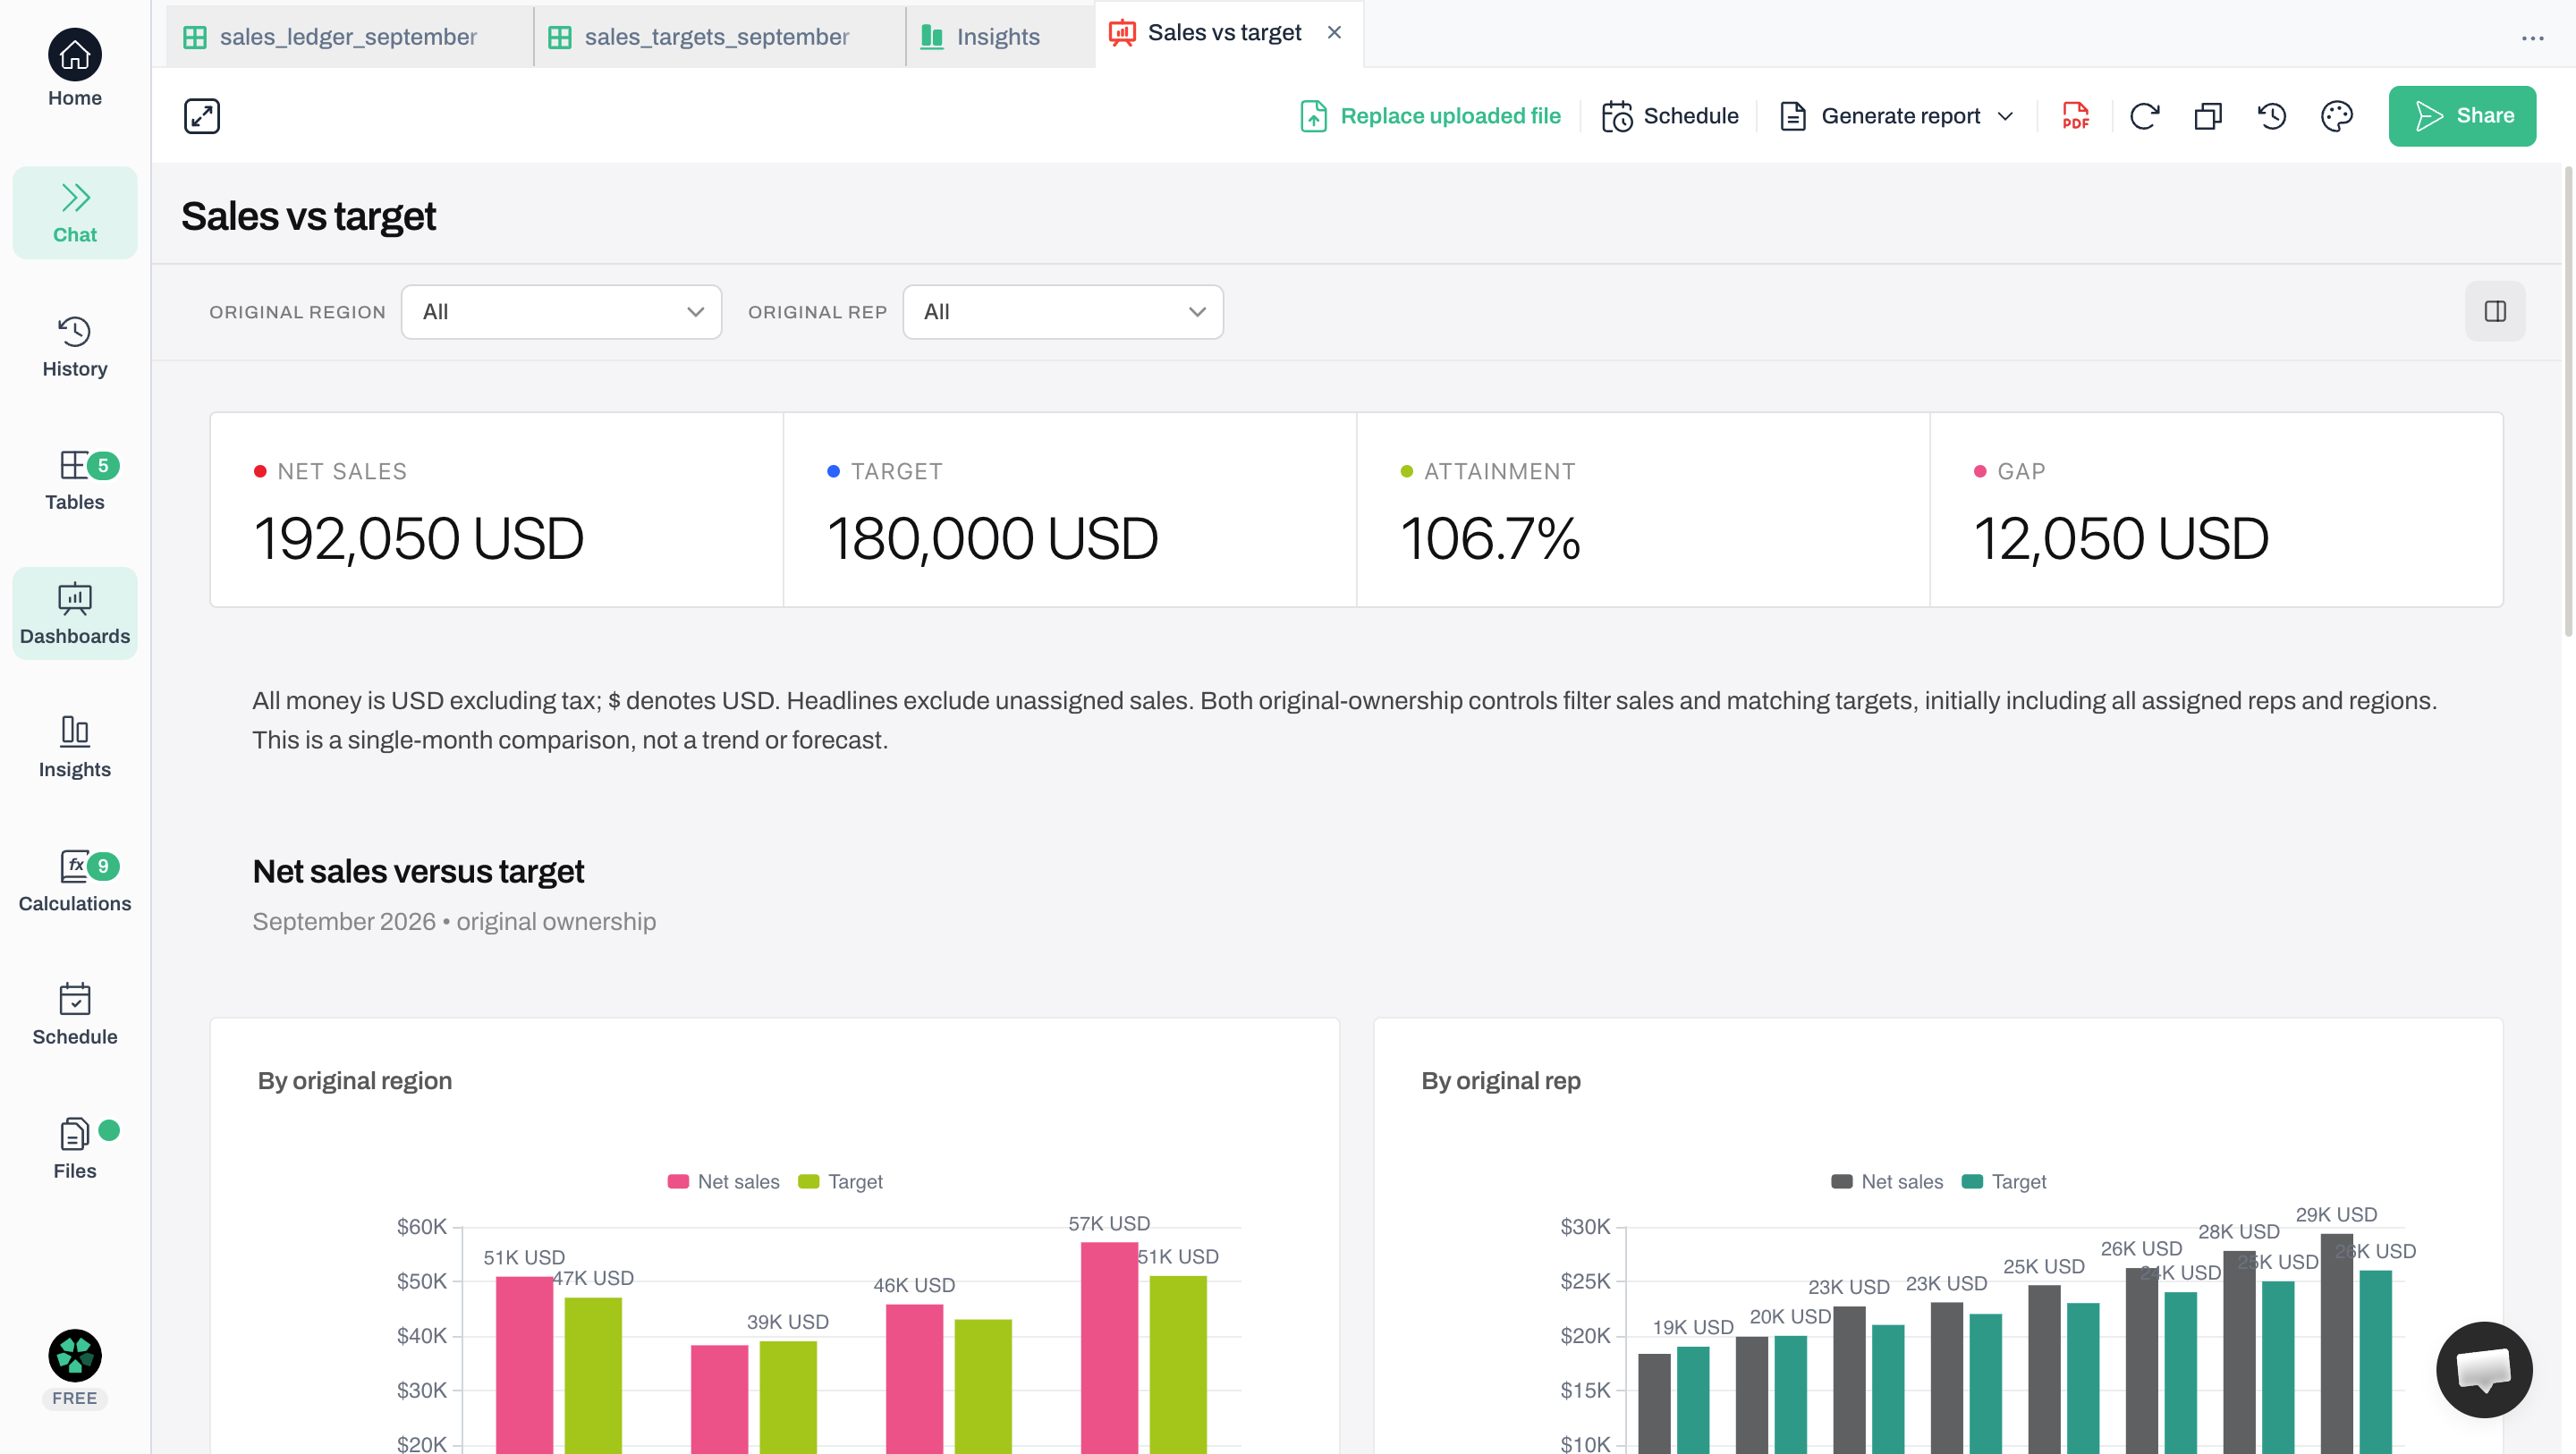Close the Sales vs target tab
The image size is (2576, 1454).
click(x=1334, y=33)
